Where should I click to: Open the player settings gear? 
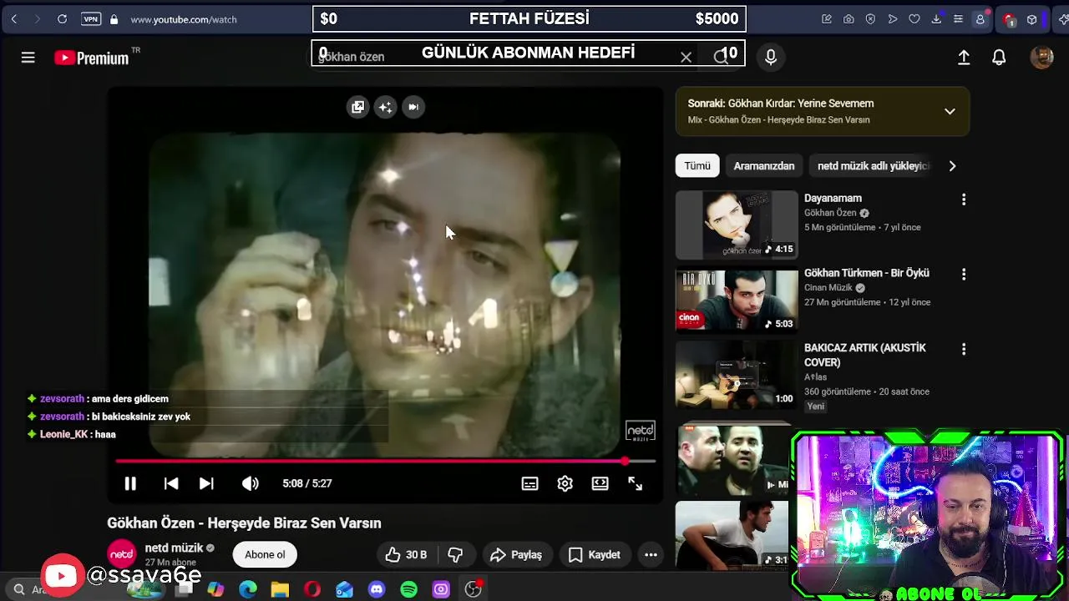pyautogui.click(x=565, y=483)
